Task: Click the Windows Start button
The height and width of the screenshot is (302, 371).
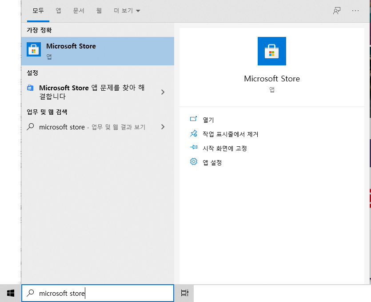Action: pyautogui.click(x=11, y=293)
